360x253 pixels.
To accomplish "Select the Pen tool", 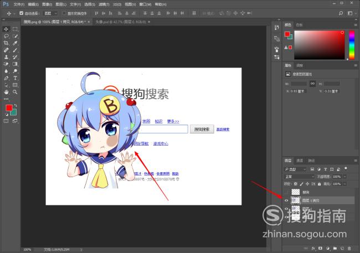I will coord(6,78).
